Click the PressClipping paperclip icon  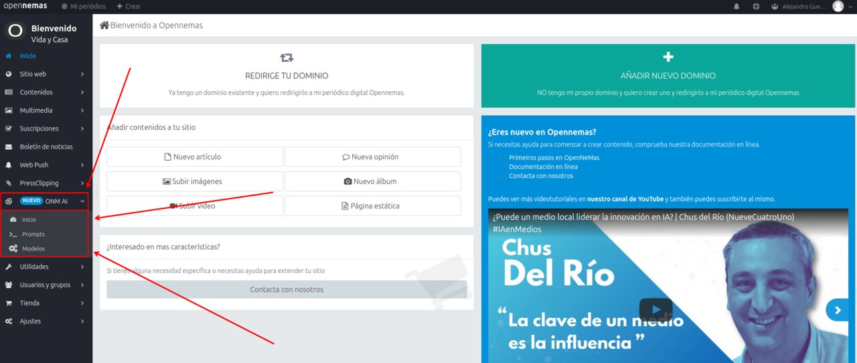coord(8,183)
